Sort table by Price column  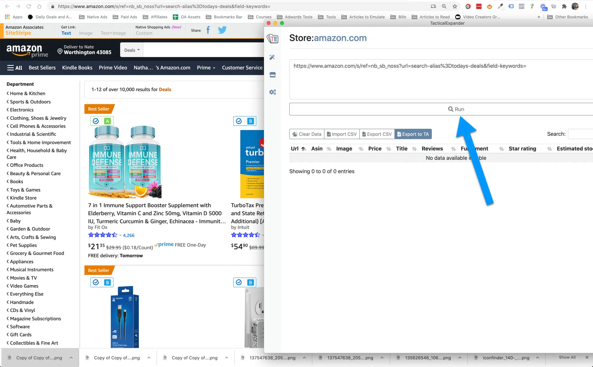tap(380, 149)
